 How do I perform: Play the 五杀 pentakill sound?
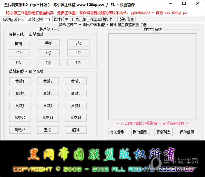pos(48,130)
